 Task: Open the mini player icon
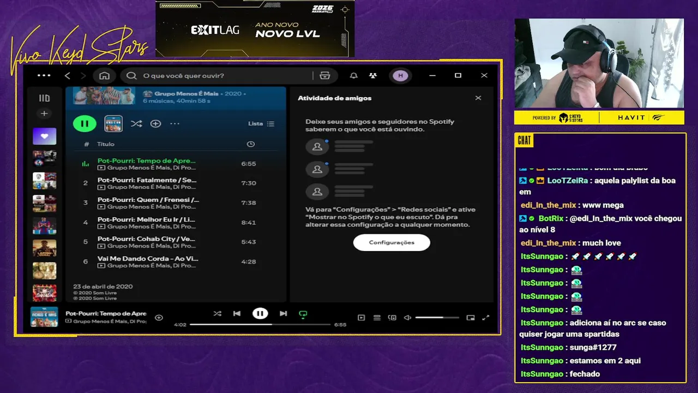pyautogui.click(x=471, y=318)
